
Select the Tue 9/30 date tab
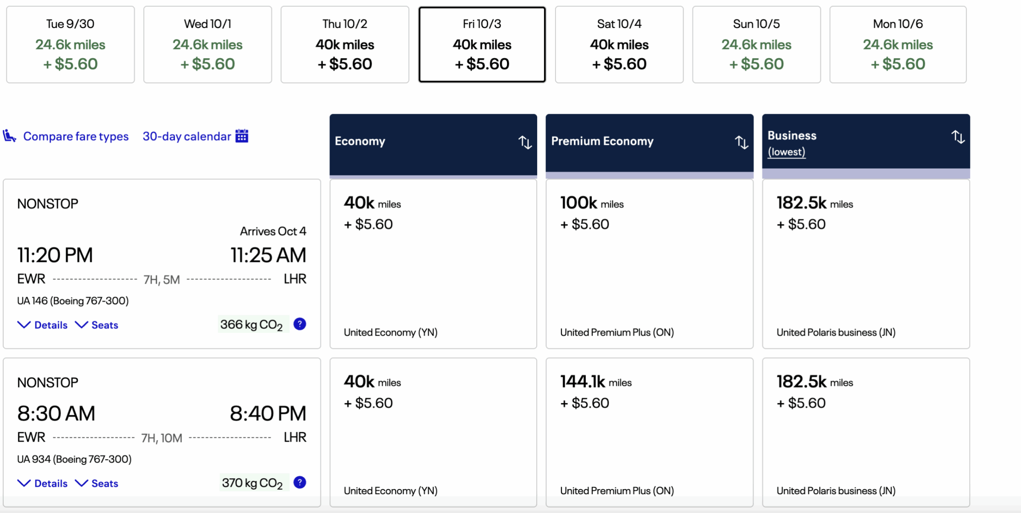click(71, 44)
